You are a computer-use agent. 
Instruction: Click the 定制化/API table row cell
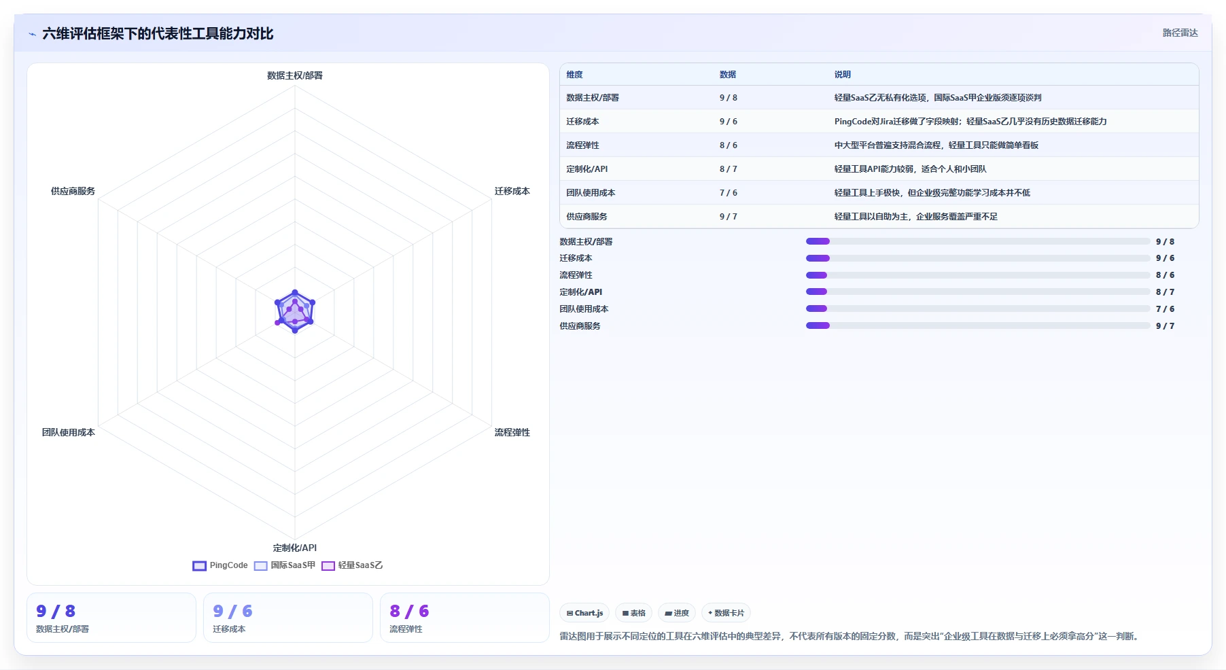(587, 169)
